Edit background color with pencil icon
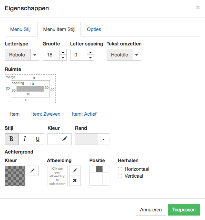The height and width of the screenshot is (220, 205). click(33, 171)
